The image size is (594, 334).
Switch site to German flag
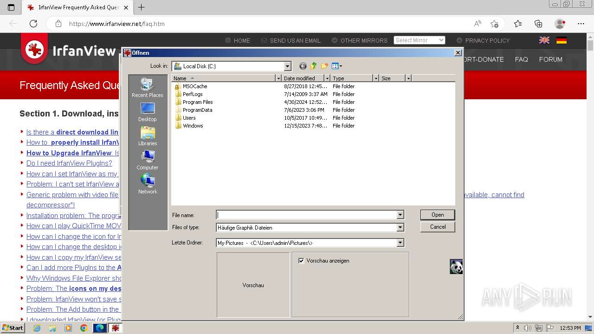click(x=562, y=40)
